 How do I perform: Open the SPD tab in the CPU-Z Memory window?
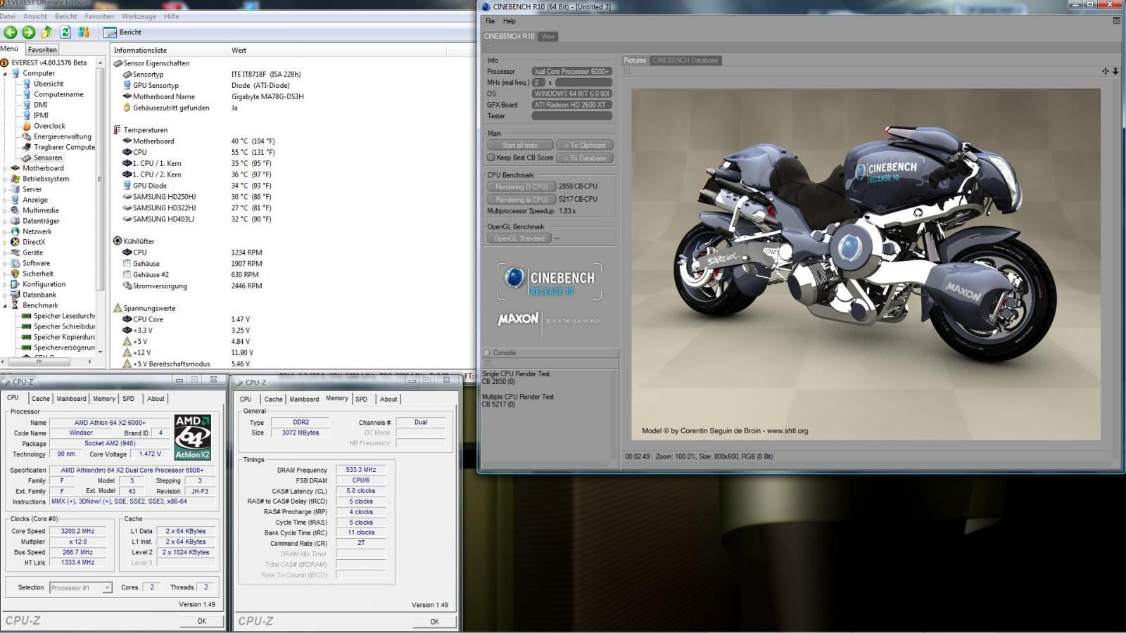click(x=362, y=399)
